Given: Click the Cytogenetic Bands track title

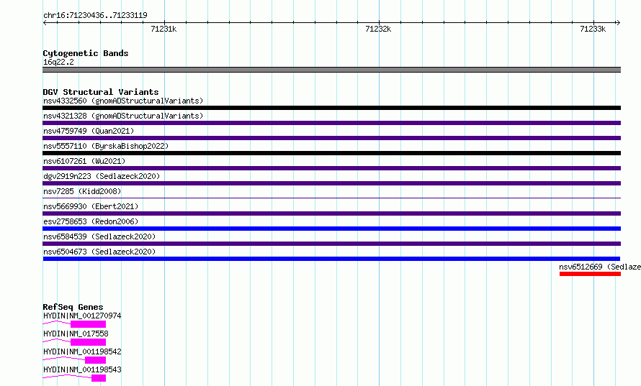Looking at the screenshot, I should tap(86, 53).
